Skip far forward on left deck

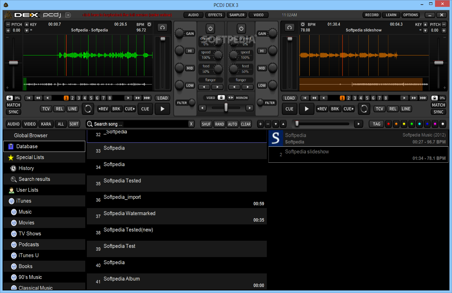(x=147, y=98)
